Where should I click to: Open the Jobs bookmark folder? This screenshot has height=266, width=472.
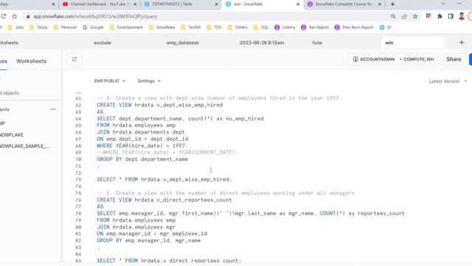pos(15,27)
